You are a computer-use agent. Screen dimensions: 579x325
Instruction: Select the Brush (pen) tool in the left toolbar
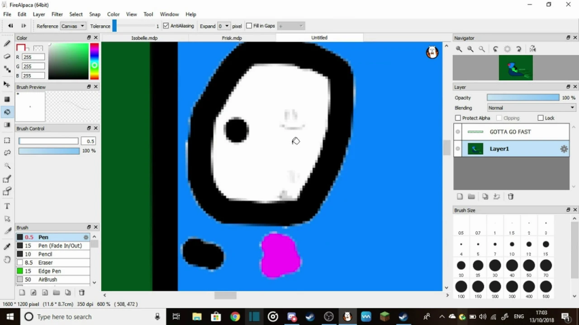(x=7, y=44)
